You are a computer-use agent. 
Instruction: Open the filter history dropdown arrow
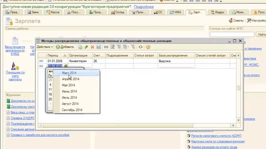128,47
